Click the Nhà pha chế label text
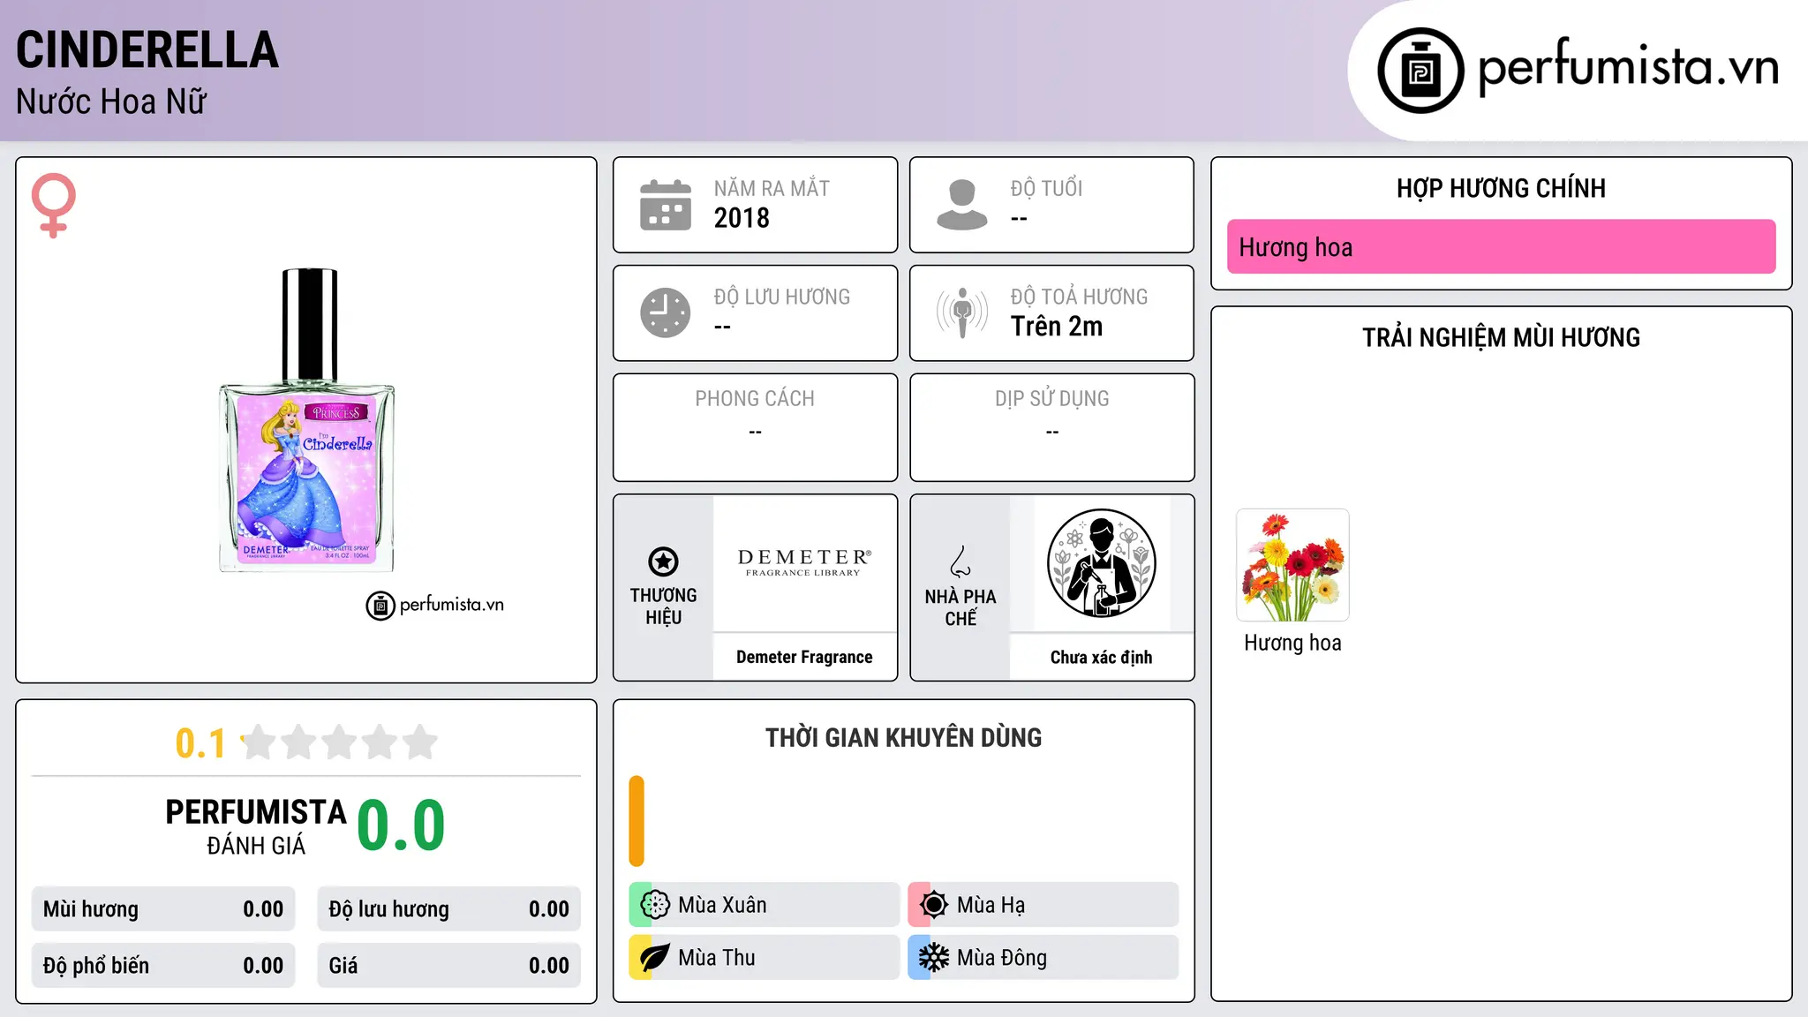The image size is (1808, 1017). pos(960,607)
